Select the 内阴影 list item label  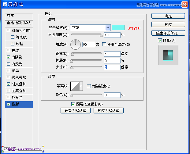17,57
